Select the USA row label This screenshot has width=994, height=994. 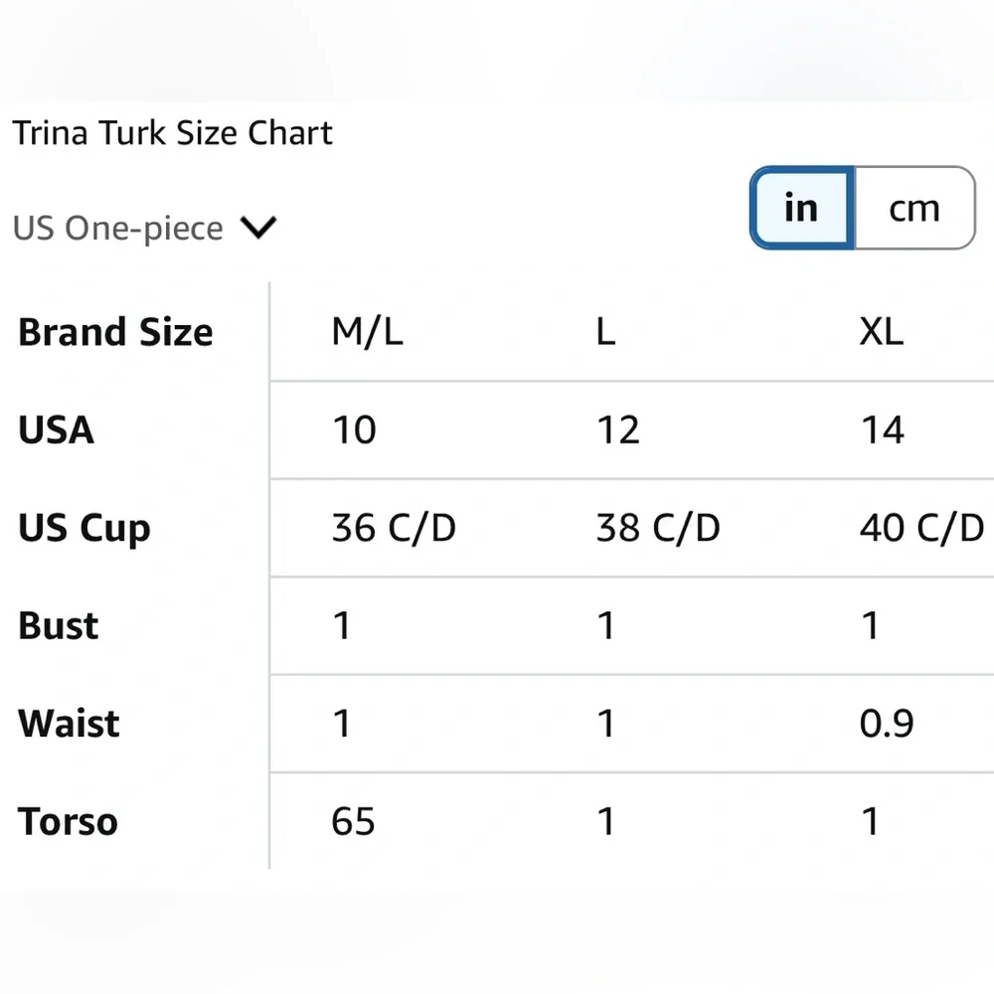[55, 430]
